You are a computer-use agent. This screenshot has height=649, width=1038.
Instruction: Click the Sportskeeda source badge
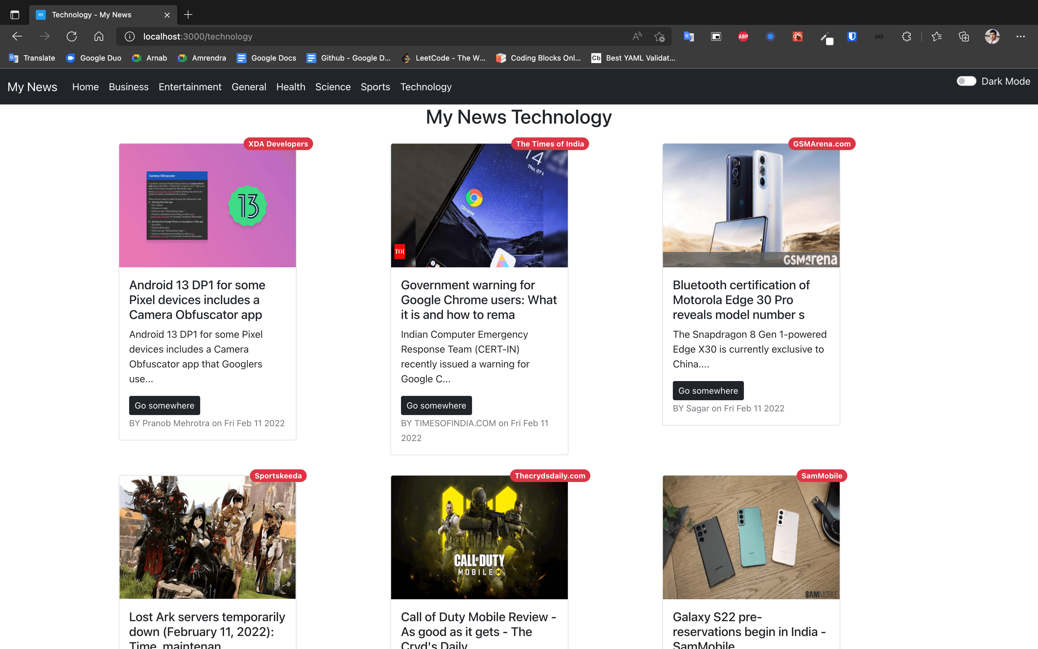[278, 476]
